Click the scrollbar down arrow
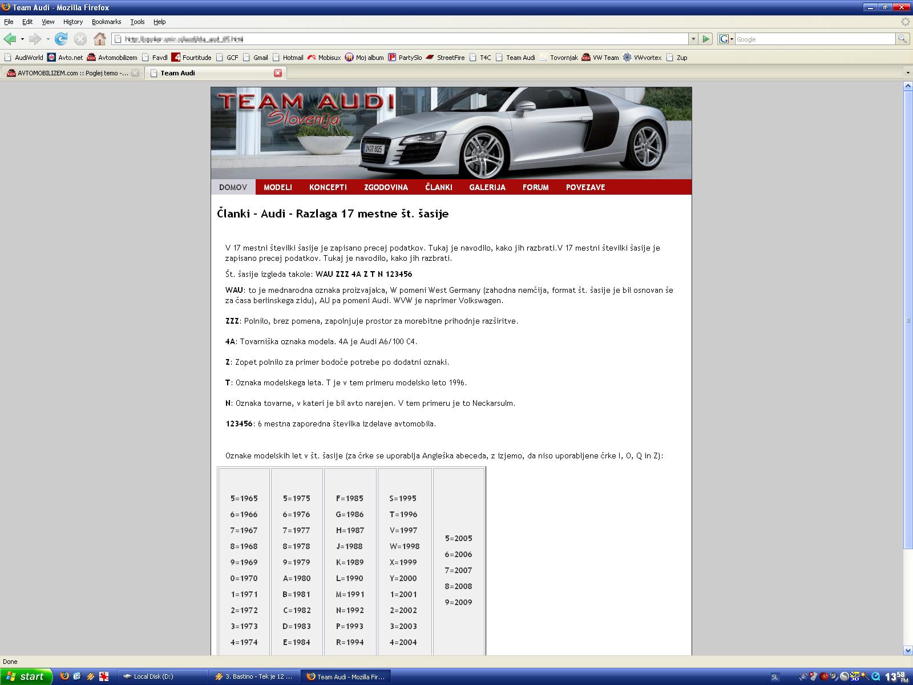This screenshot has width=913, height=685. click(x=908, y=650)
